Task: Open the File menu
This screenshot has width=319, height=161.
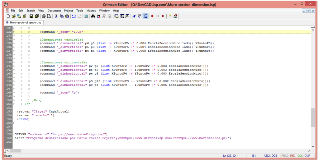Action: [x=13, y=11]
